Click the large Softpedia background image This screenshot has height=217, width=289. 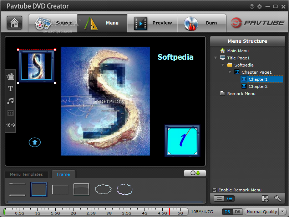tap(105, 101)
